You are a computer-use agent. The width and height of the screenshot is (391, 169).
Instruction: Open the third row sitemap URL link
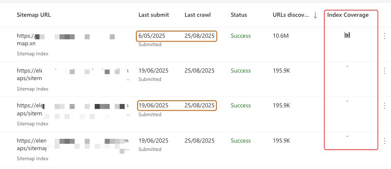point(73,110)
